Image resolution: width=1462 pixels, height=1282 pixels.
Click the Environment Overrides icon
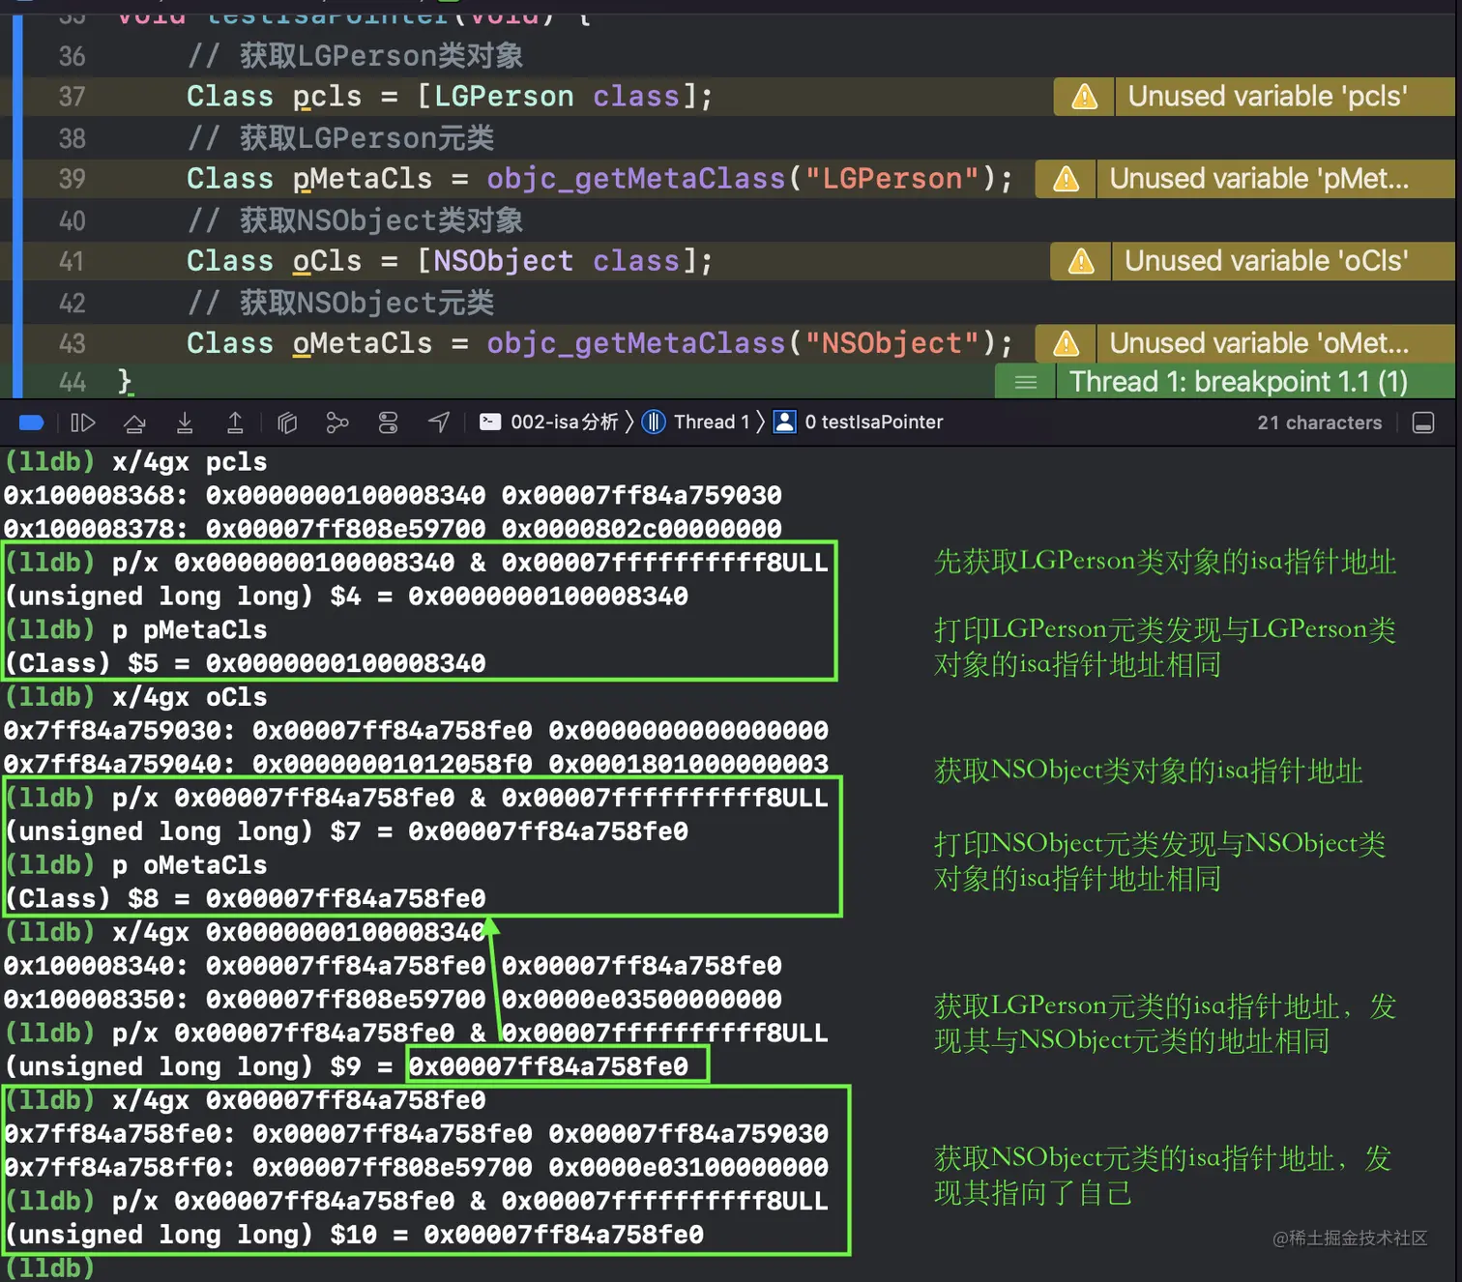point(388,422)
